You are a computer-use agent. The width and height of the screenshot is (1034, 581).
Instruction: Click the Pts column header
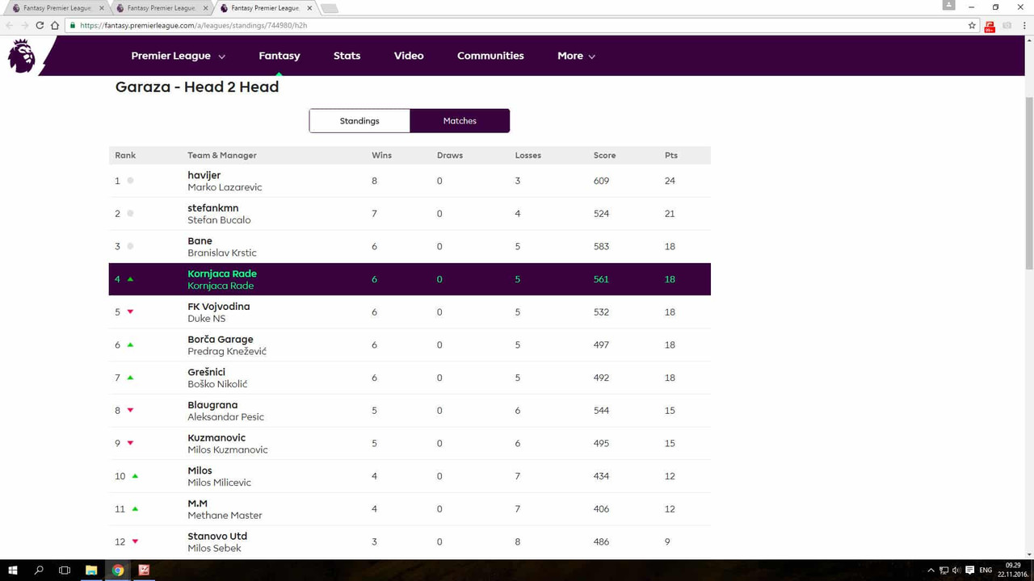click(671, 155)
